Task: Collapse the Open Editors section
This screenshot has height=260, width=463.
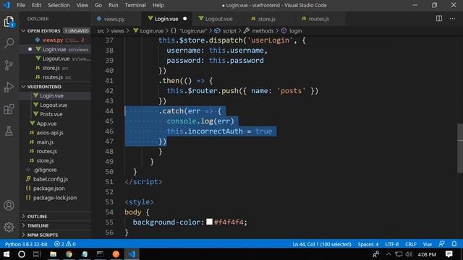Action: point(43,31)
